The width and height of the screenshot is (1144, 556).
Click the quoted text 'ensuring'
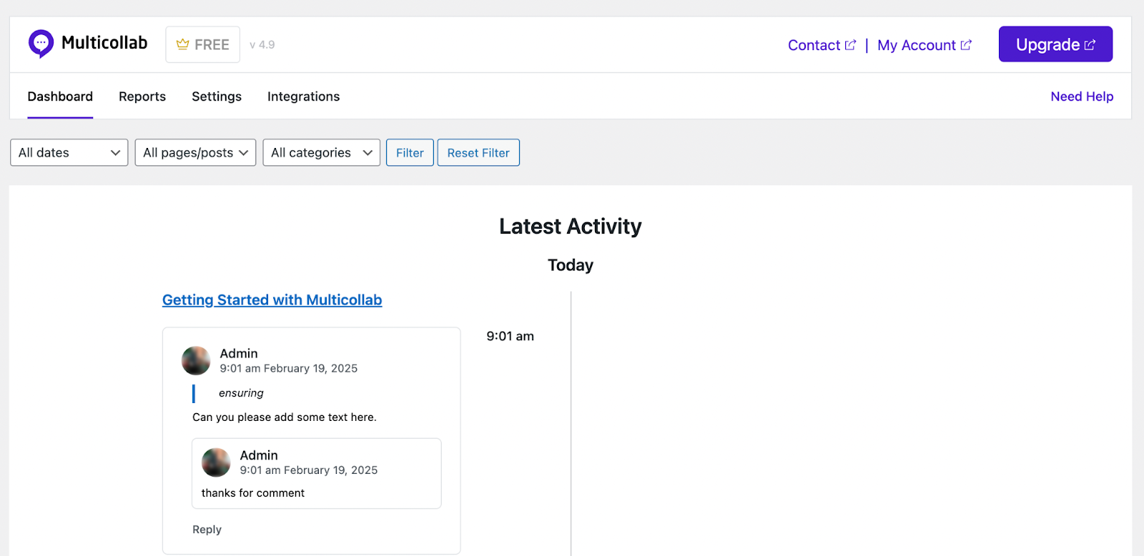coord(241,393)
